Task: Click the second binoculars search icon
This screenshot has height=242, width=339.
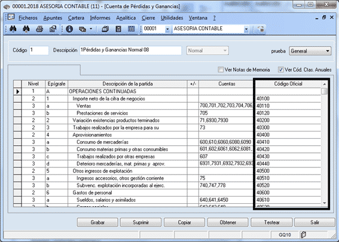Action: coord(26,29)
